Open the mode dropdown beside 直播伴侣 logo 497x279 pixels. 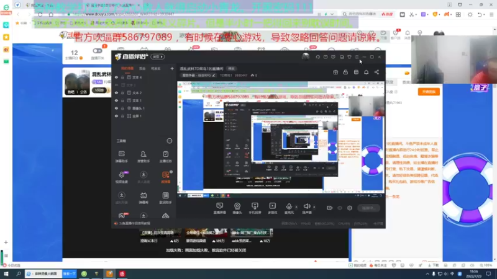(x=158, y=57)
